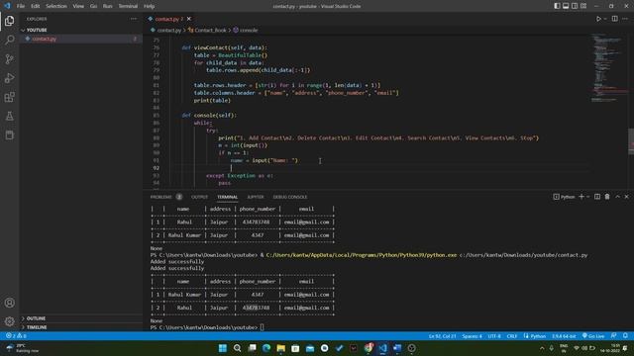634x356 pixels.
Task: Create a new terminal with plus icon
Action: point(581,197)
